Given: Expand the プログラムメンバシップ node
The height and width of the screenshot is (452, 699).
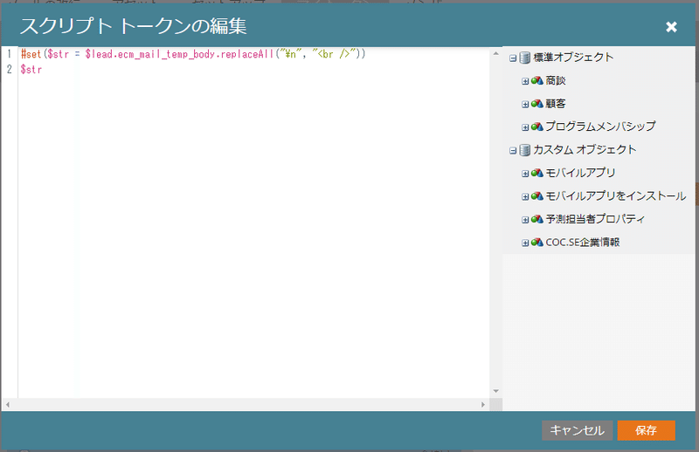Looking at the screenshot, I should coord(525,127).
